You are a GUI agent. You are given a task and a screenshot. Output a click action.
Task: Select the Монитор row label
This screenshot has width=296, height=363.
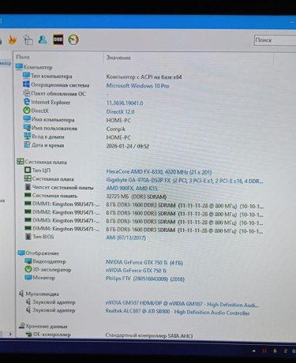[43, 278]
